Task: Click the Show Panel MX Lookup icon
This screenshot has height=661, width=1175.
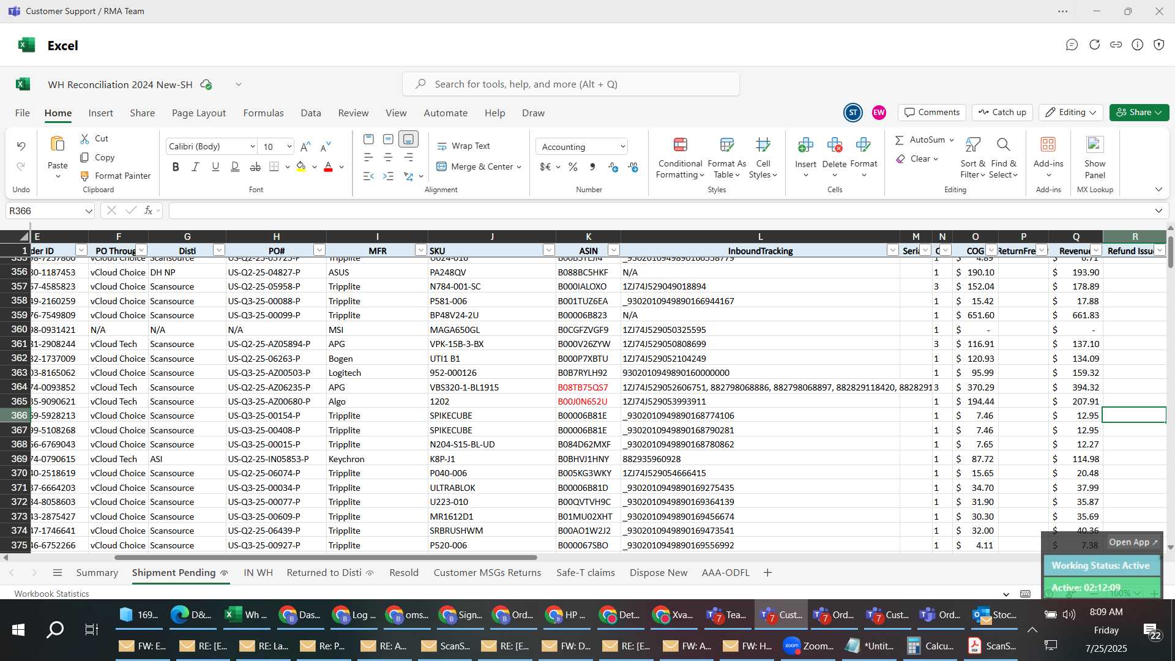Action: coord(1095,144)
